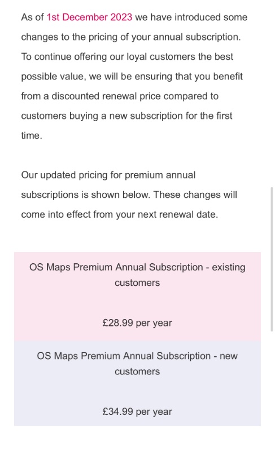
Task: Click the lavender new customers pricing panel
Action: click(x=137, y=383)
